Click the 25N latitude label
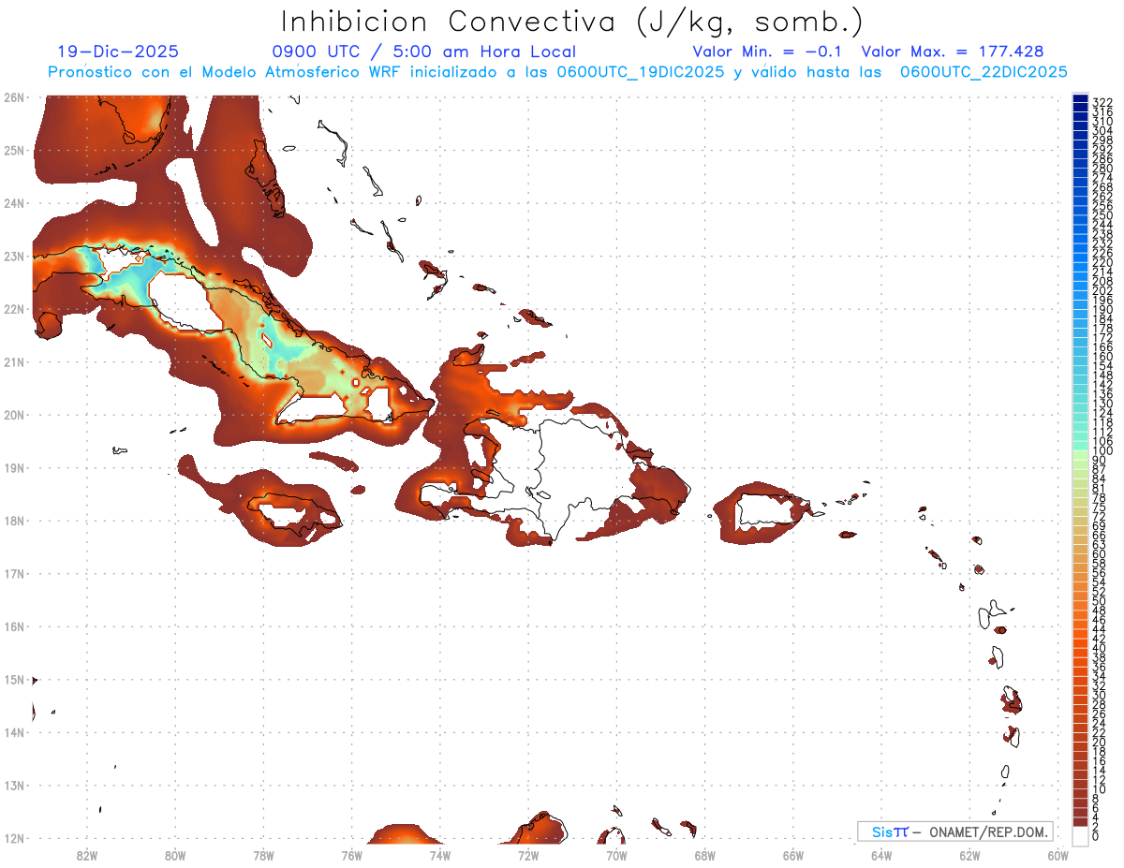 pos(14,150)
